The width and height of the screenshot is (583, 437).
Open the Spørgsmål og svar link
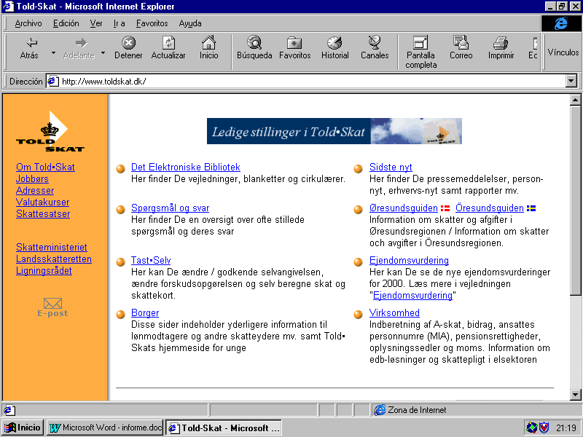(x=171, y=208)
